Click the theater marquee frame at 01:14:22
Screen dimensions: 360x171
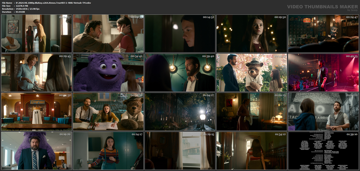pos(323,112)
